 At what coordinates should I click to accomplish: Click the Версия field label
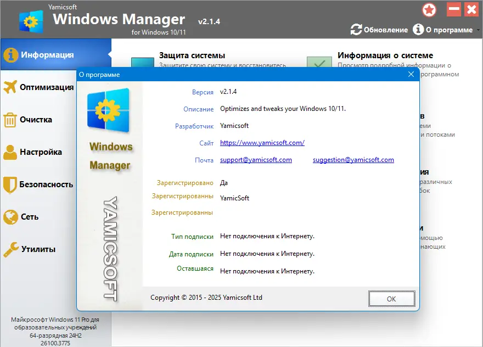pos(203,92)
